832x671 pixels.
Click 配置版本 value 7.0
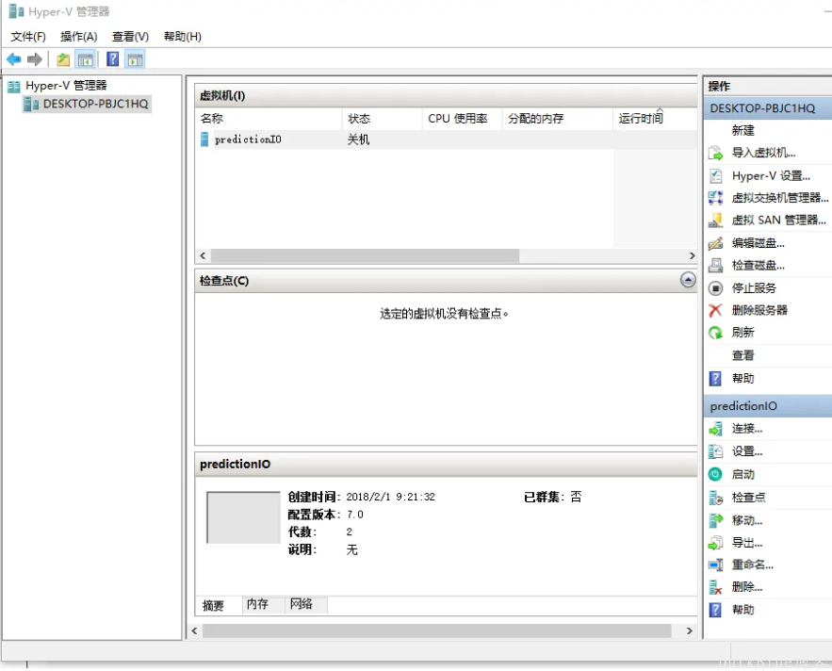pos(355,515)
